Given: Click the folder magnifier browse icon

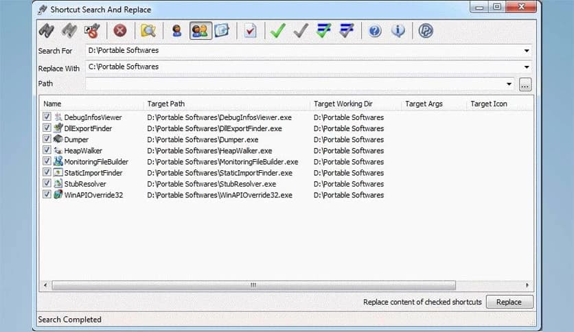Looking at the screenshot, I should [x=148, y=31].
